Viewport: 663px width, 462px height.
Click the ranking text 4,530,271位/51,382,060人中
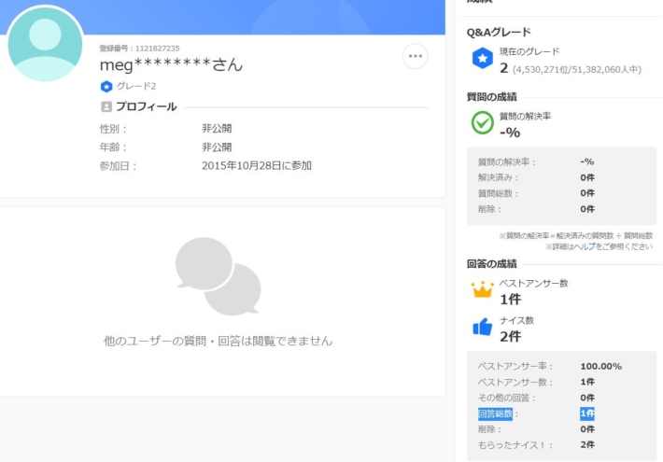click(577, 70)
